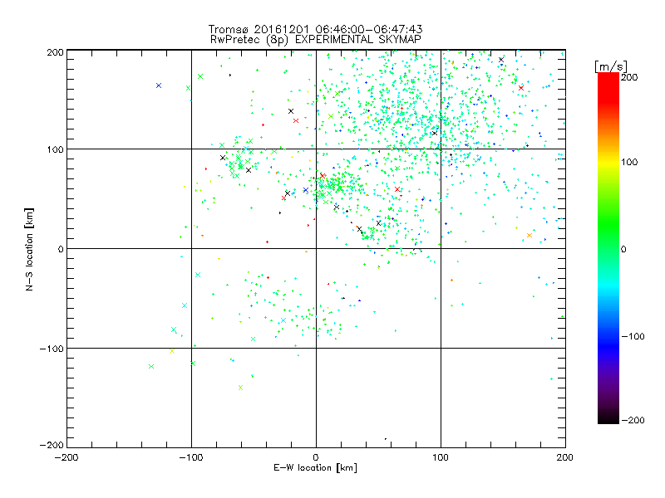
Task: Click the E-W axis tick label "-200"
Action: pyautogui.click(x=66, y=457)
